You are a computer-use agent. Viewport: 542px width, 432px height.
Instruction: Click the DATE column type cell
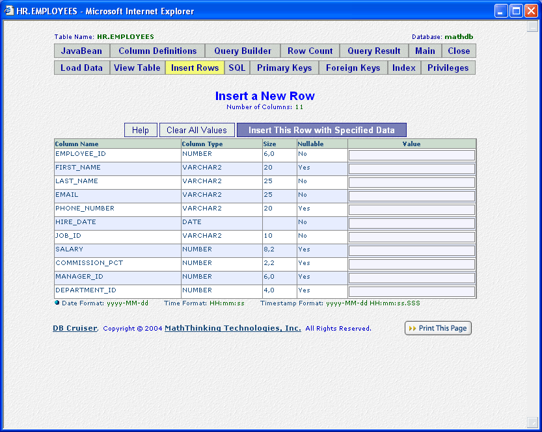tap(222, 223)
